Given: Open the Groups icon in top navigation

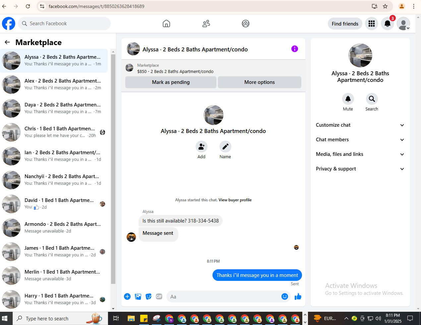Looking at the screenshot, I should click(x=246, y=24).
